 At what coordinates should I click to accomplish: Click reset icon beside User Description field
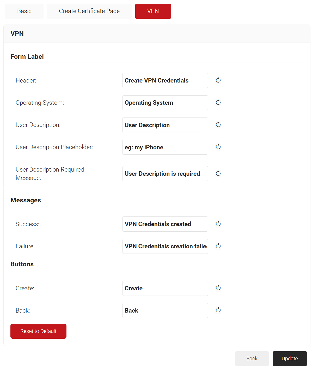(218, 125)
